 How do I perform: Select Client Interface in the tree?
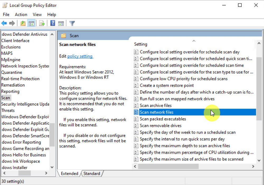coord(15,41)
